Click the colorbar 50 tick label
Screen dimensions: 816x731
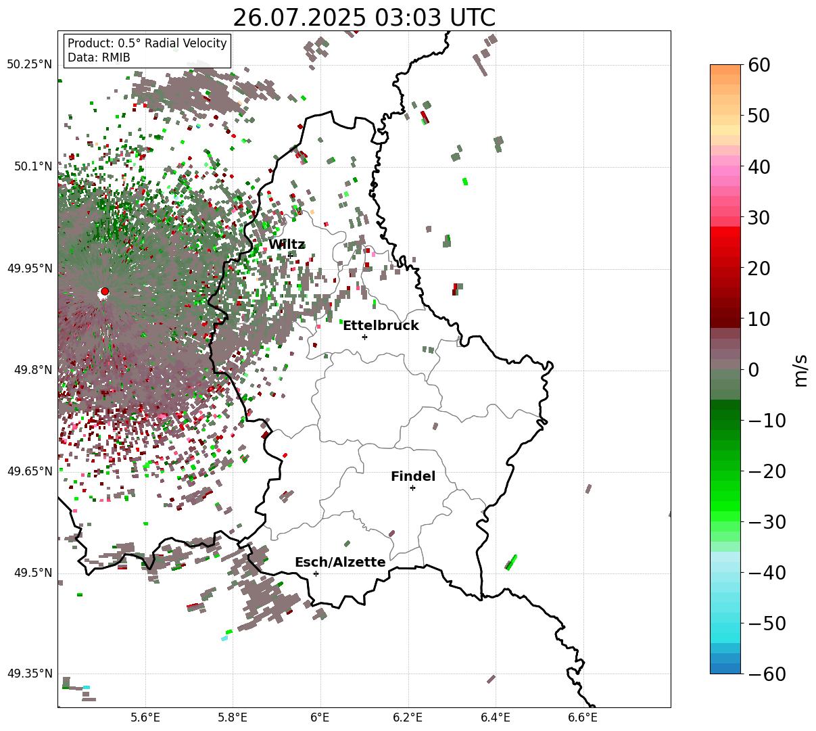758,116
